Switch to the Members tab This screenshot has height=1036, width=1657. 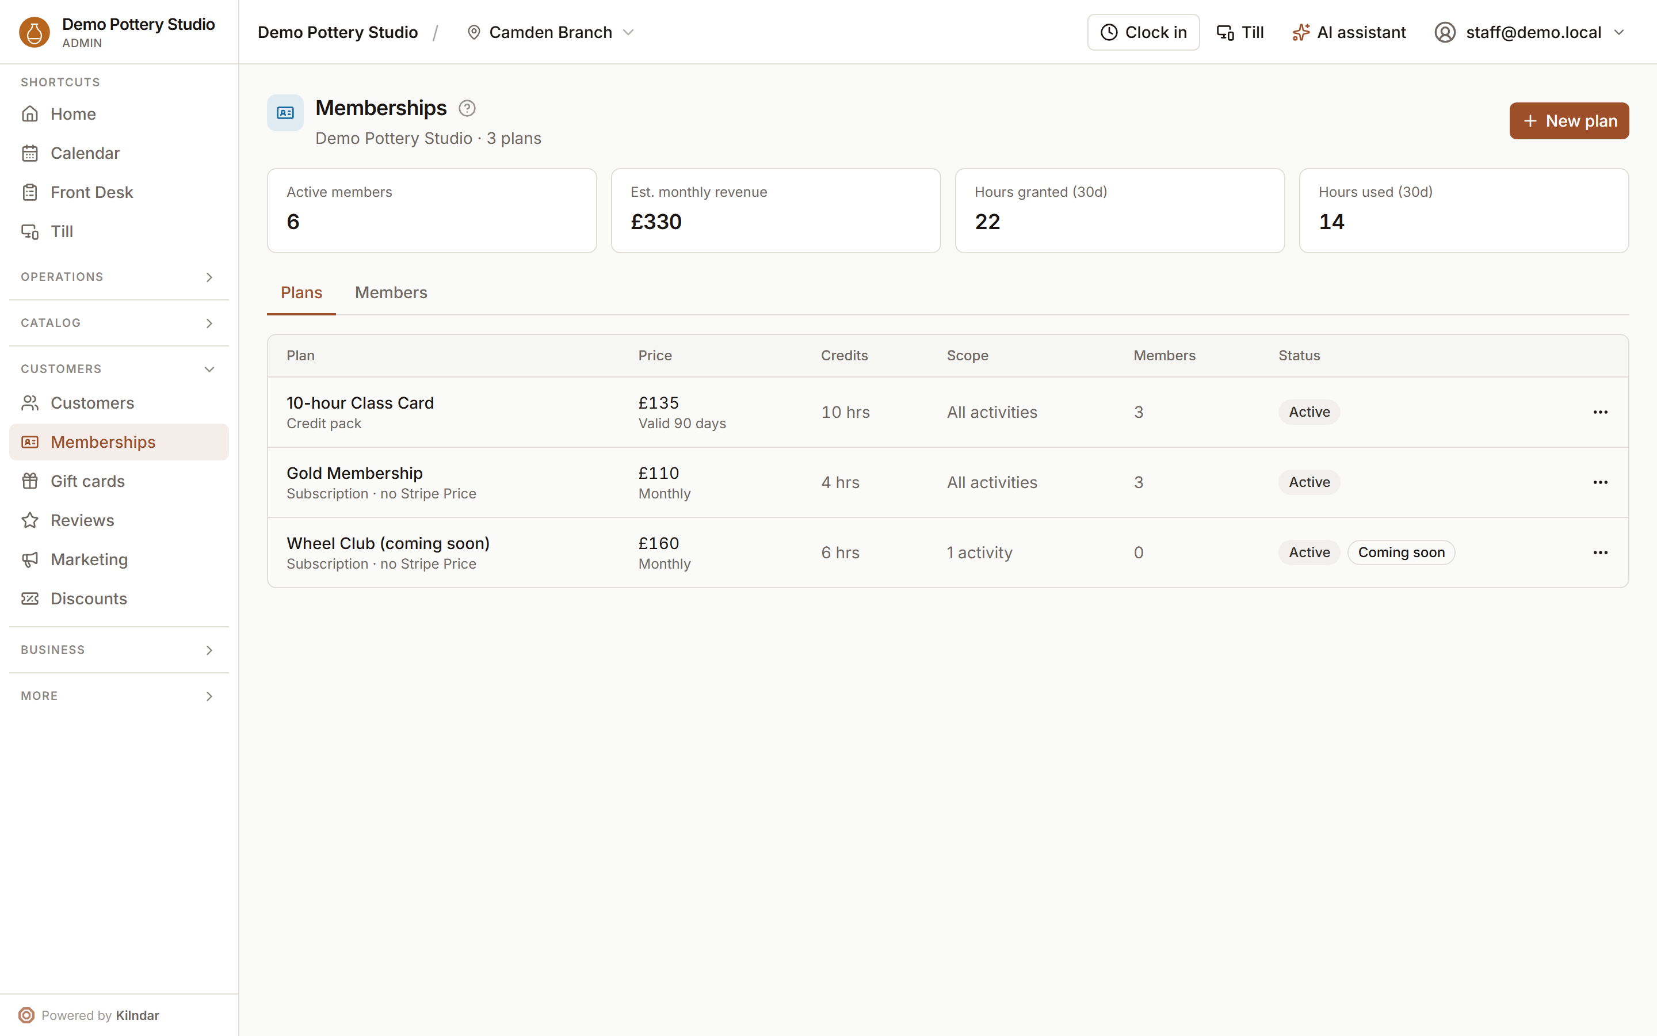coord(391,292)
